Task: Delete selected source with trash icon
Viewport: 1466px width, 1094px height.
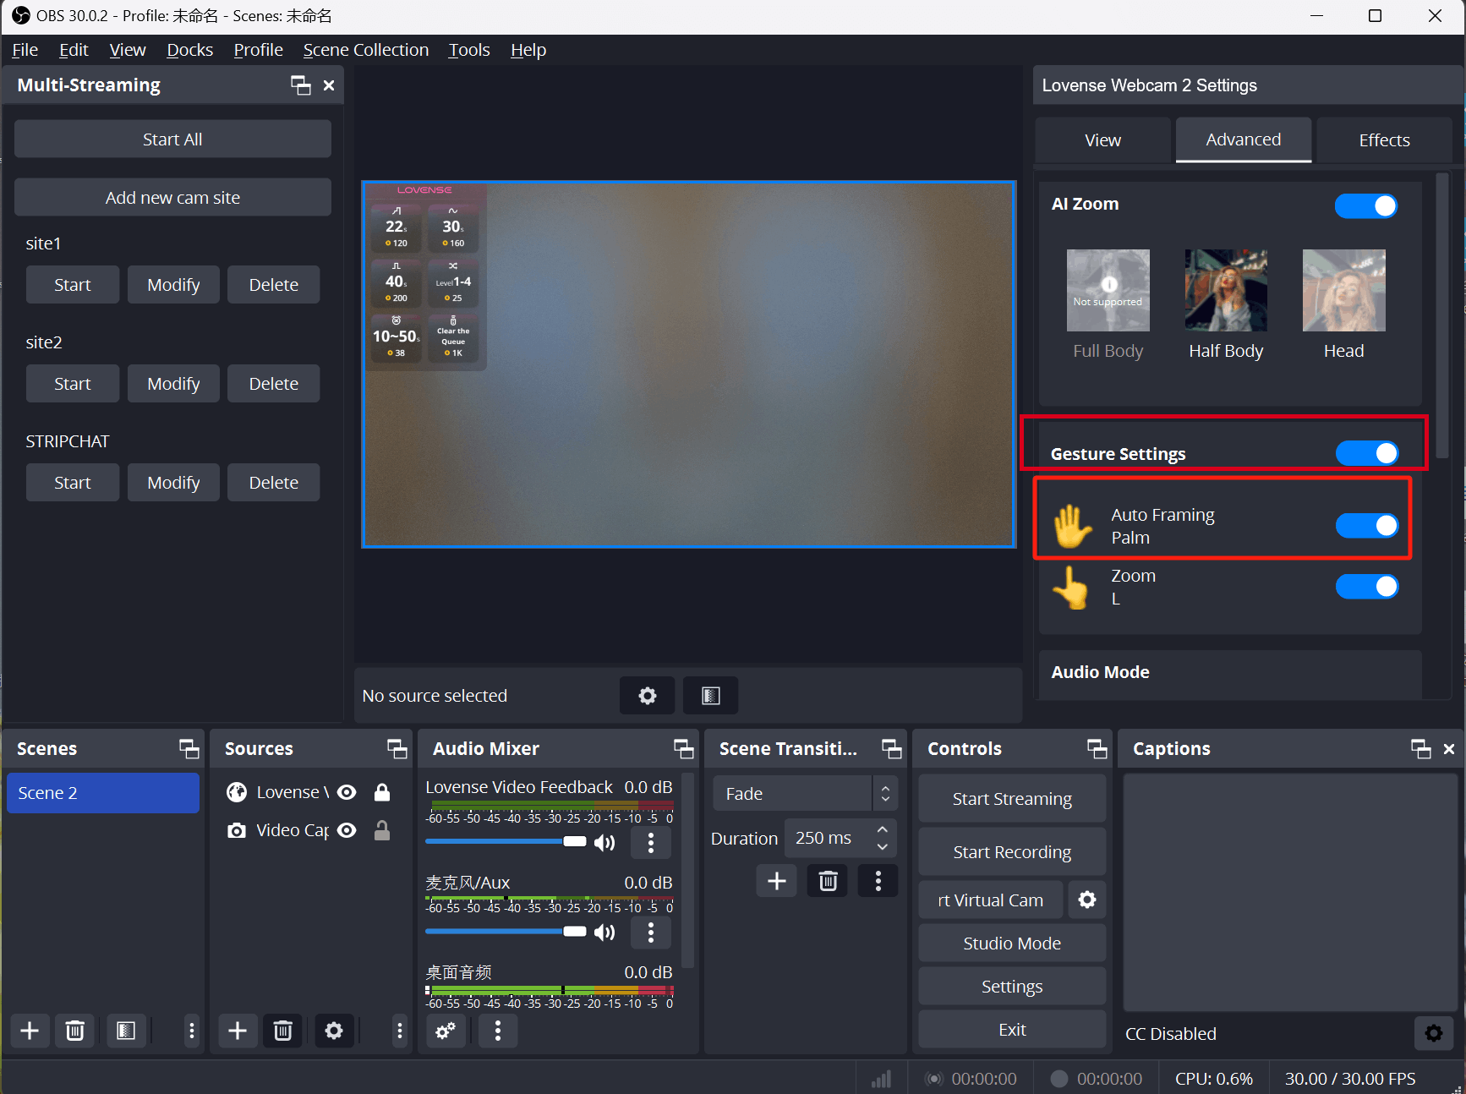Action: coord(282,1031)
